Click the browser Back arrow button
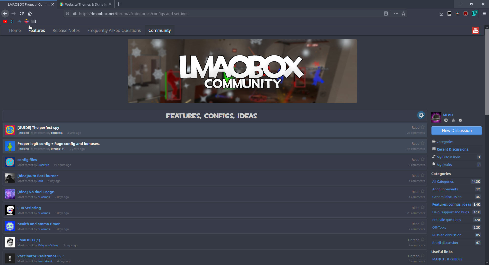 [5, 14]
